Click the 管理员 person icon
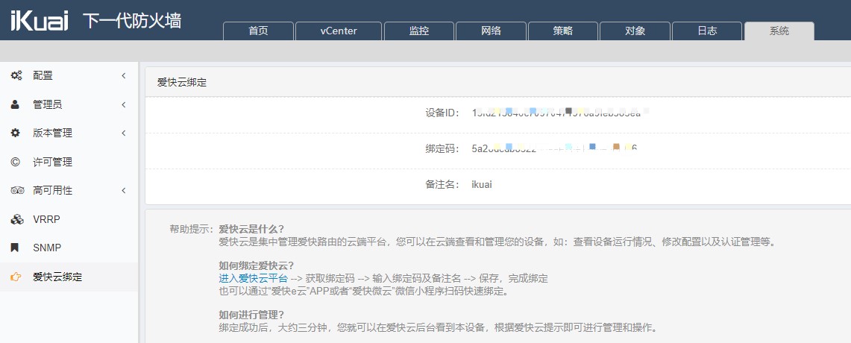851x343 pixels. [15, 104]
